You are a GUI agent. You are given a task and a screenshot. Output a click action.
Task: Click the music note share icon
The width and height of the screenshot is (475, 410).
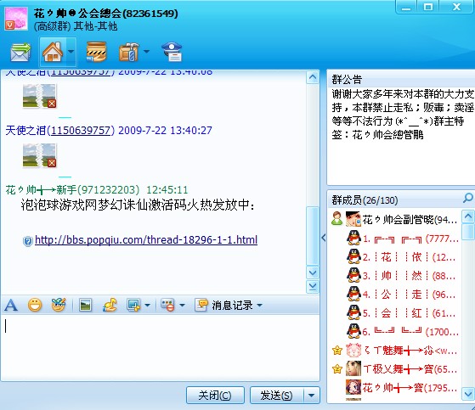pyautogui.click(x=110, y=305)
